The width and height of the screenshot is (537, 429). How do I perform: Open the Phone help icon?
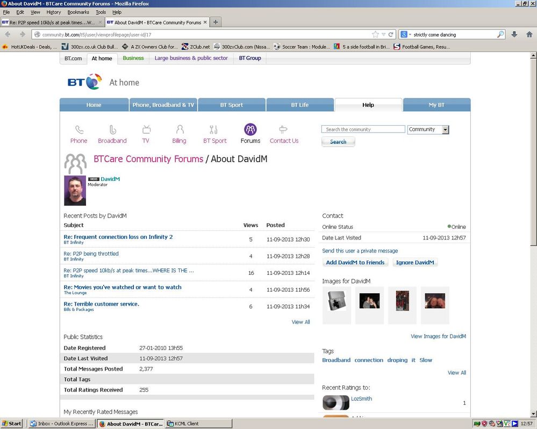[79, 129]
